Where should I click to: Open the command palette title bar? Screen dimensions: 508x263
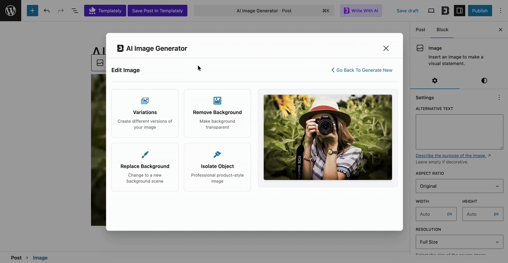264,11
